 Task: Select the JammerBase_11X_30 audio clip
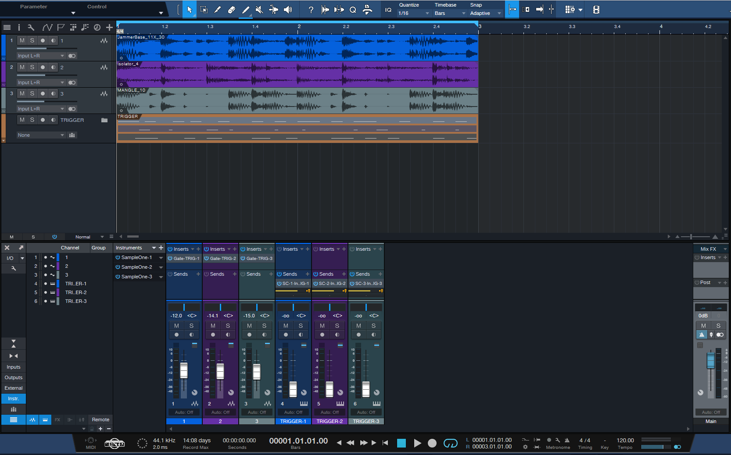[297, 48]
